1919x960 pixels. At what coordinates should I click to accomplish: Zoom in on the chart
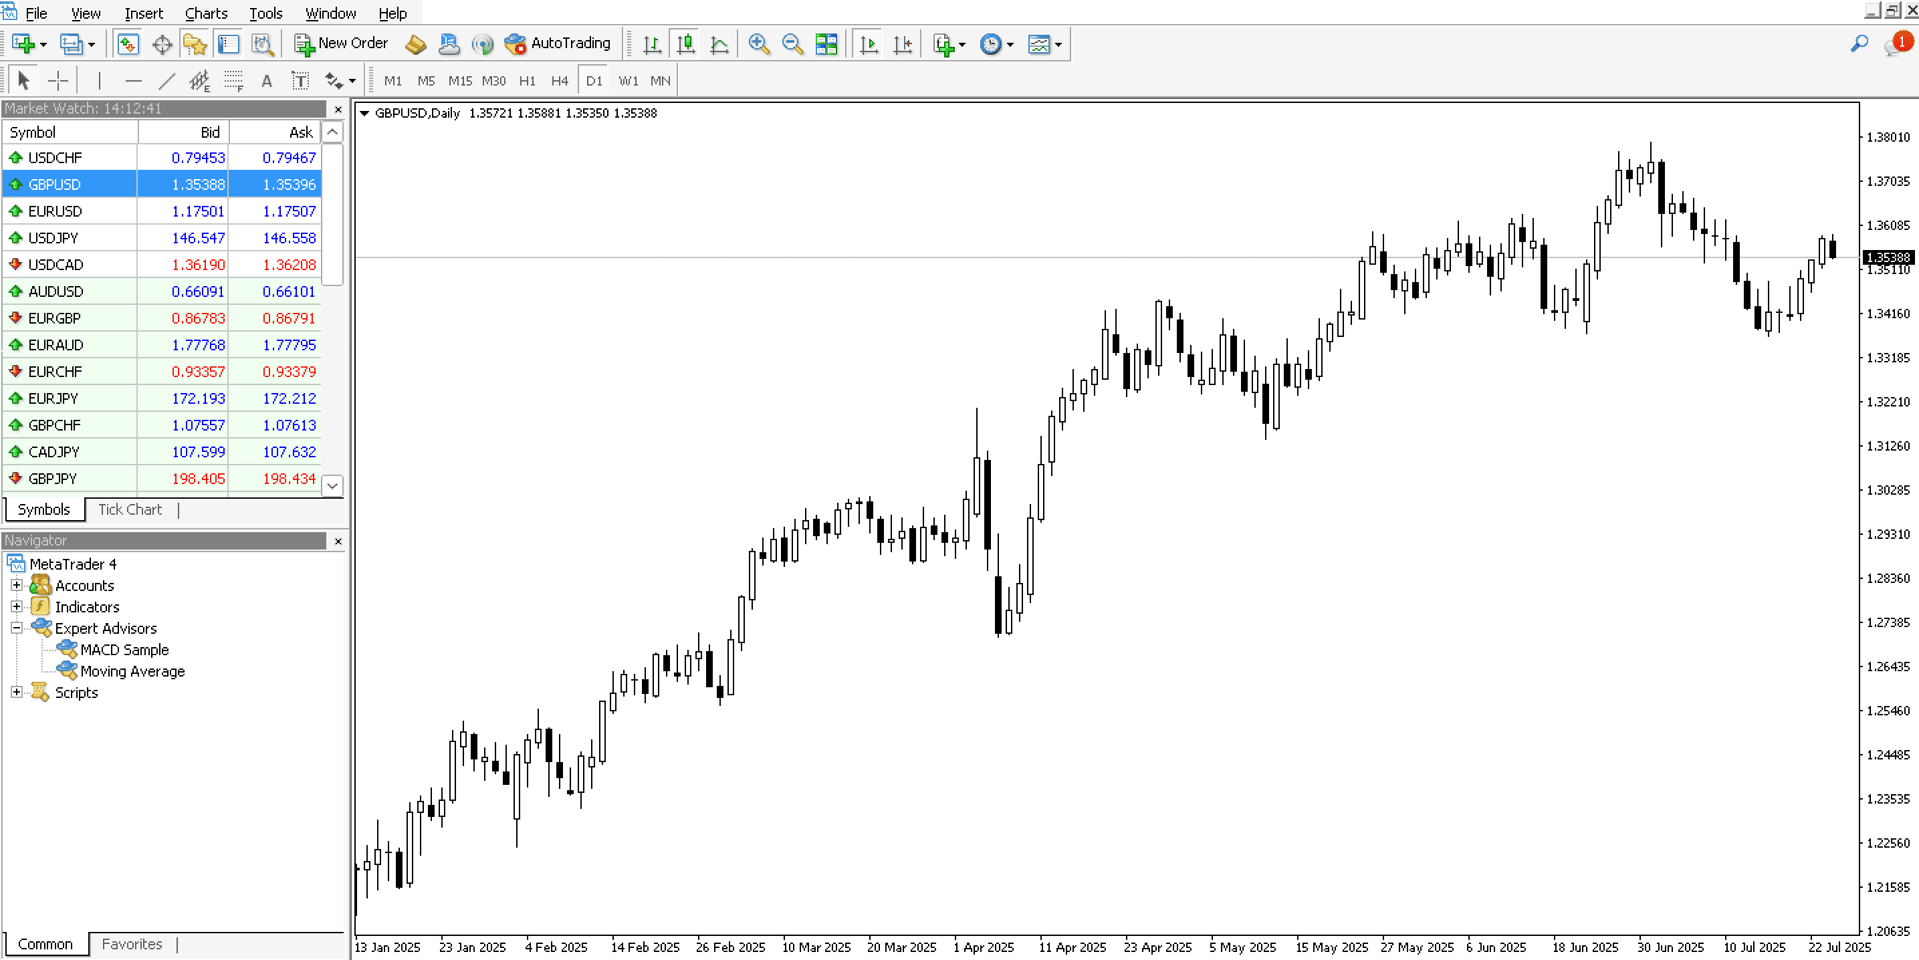click(758, 44)
